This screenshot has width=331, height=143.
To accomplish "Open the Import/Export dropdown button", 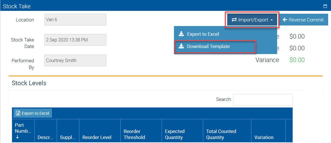I will coord(252,20).
